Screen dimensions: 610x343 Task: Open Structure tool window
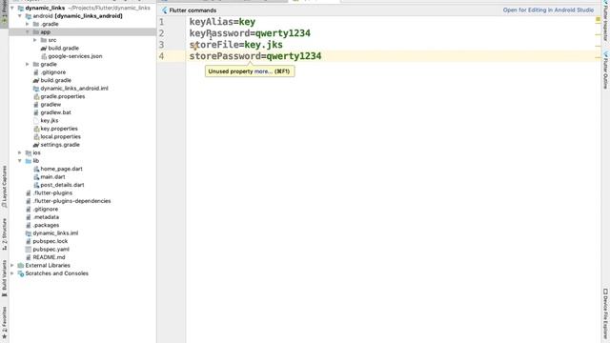[x=4, y=234]
